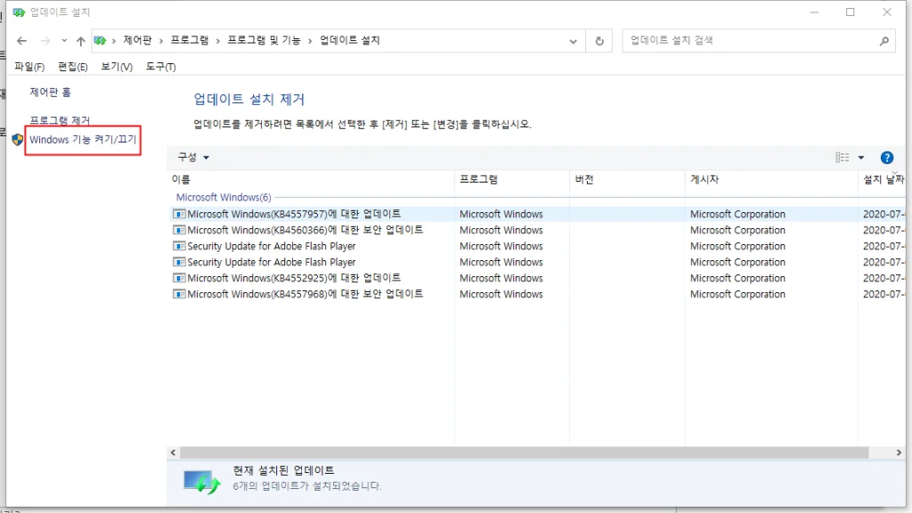Open the 편집(E) menu
This screenshot has height=513, width=912.
73,67
